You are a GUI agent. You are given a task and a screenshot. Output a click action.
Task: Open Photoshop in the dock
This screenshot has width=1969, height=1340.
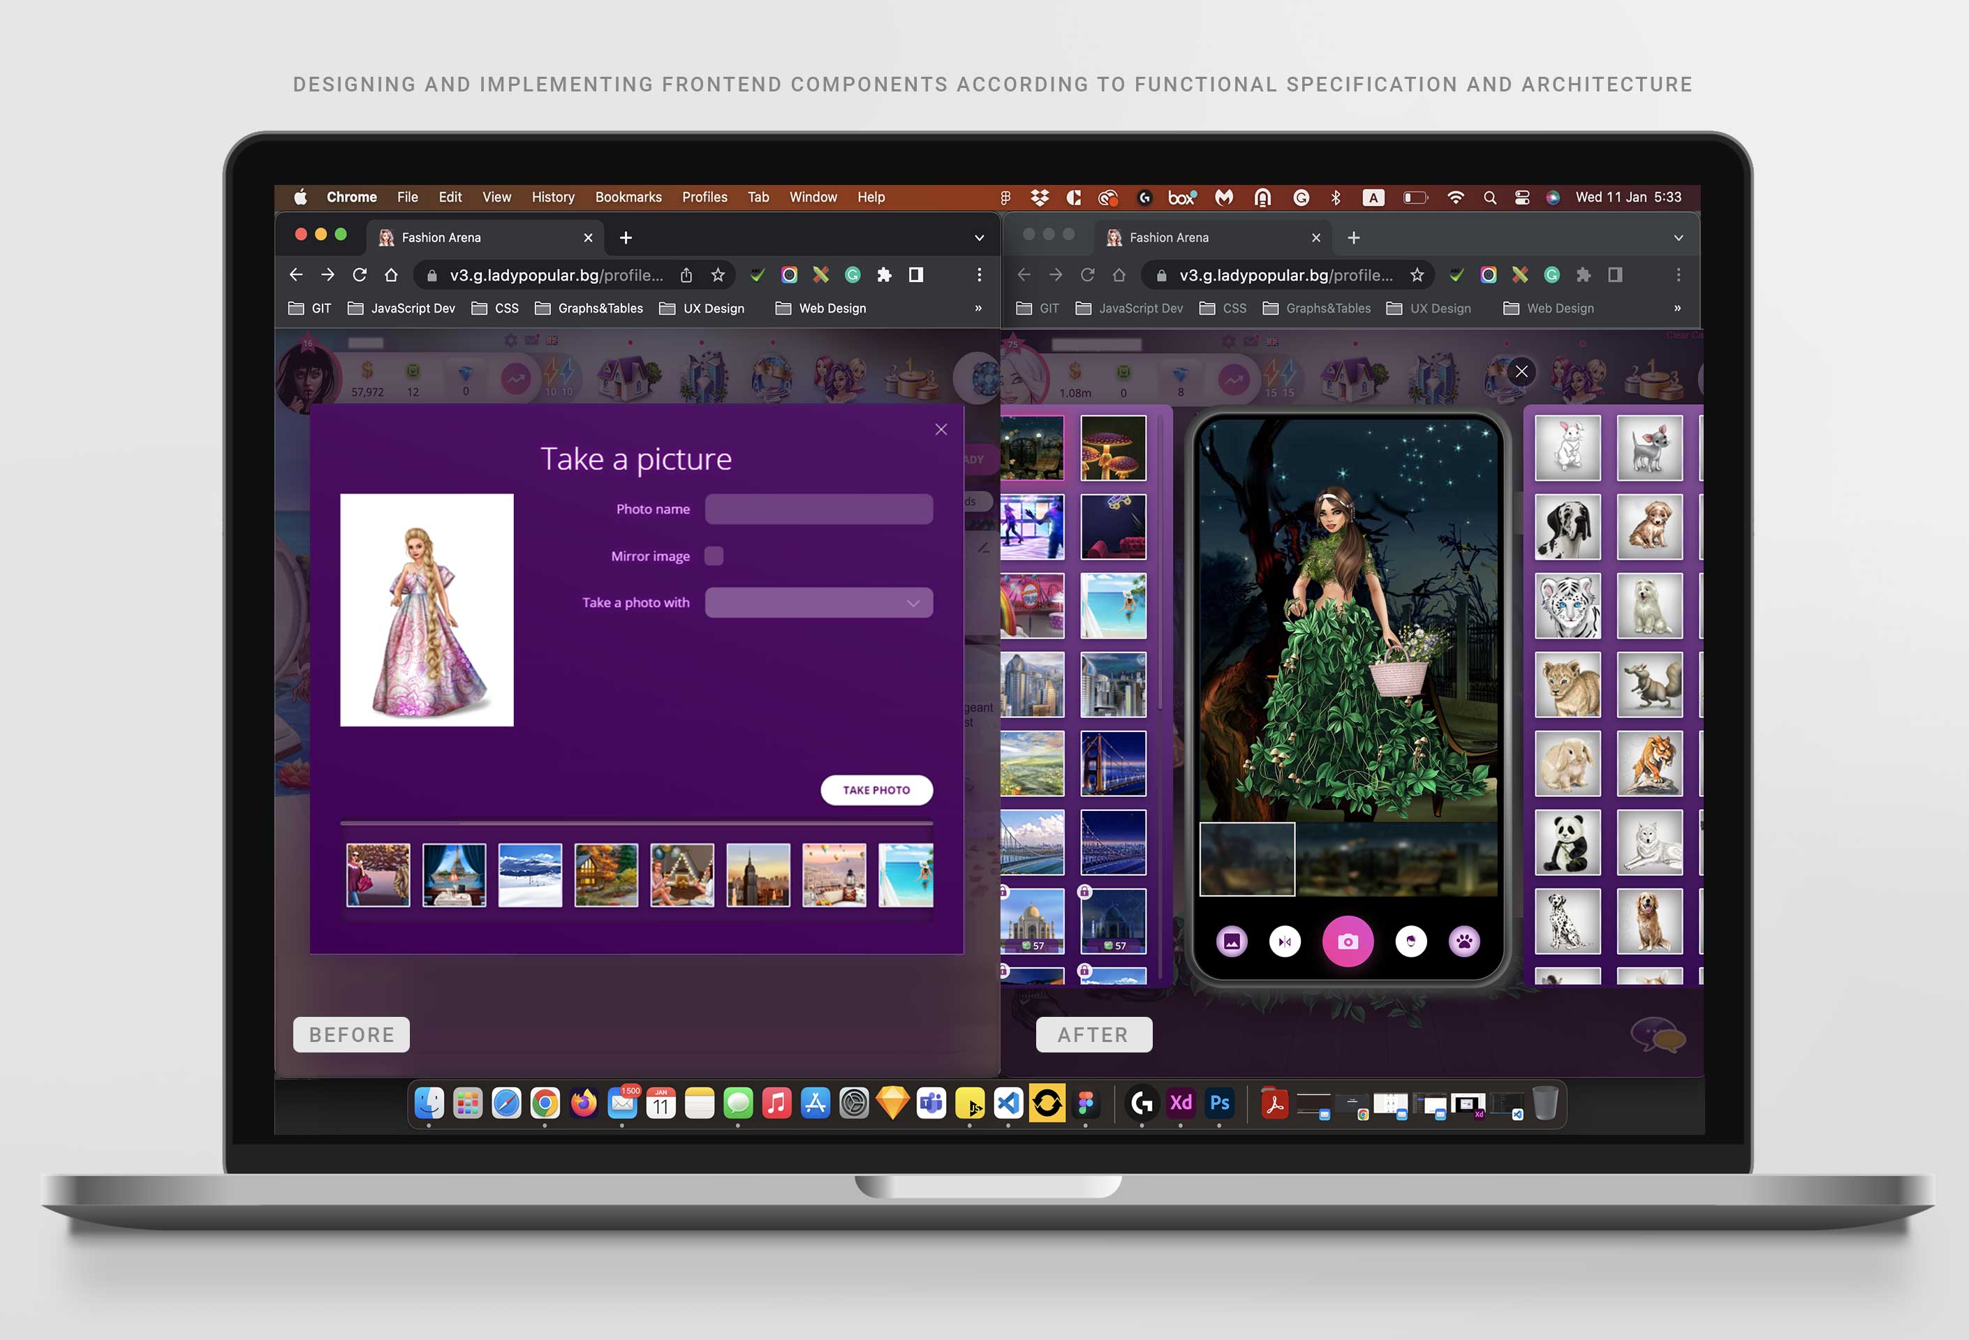point(1219,1103)
